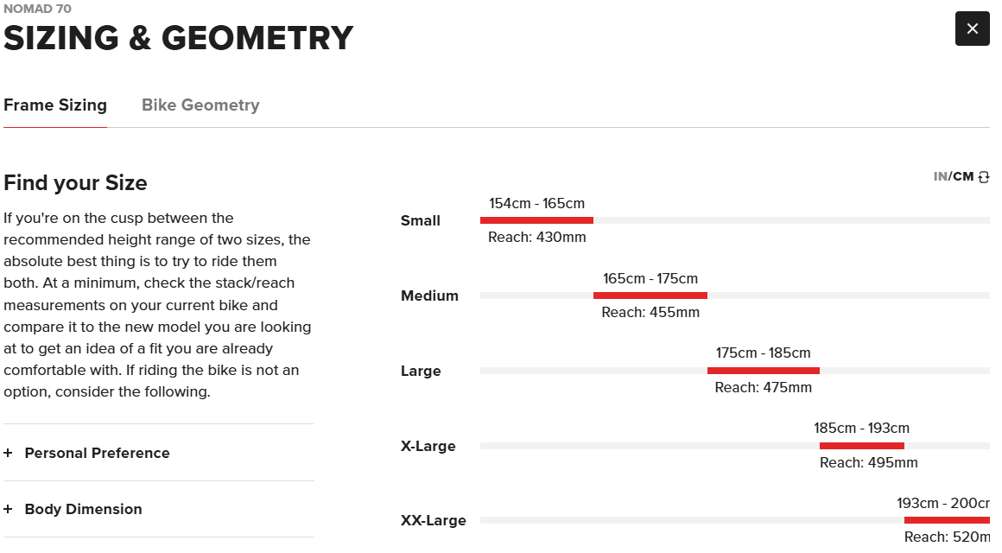Viewport: 1002px width, 553px height.
Task: Click the Find your Size heading
Action: click(75, 183)
